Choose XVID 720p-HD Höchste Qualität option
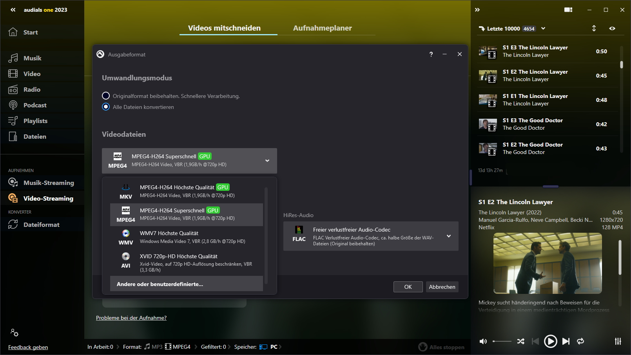 point(187,263)
